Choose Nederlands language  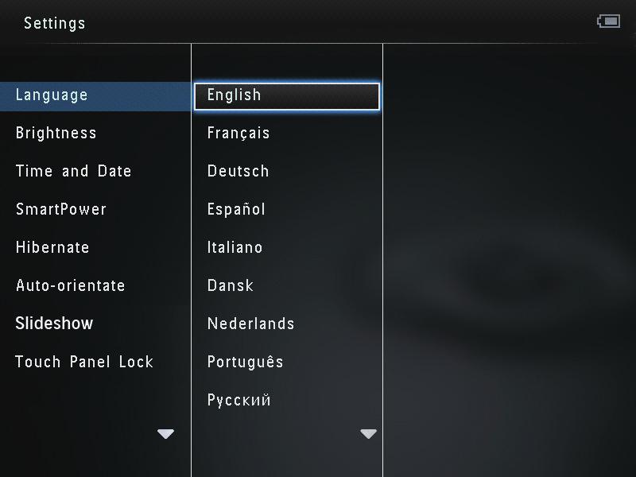point(250,324)
